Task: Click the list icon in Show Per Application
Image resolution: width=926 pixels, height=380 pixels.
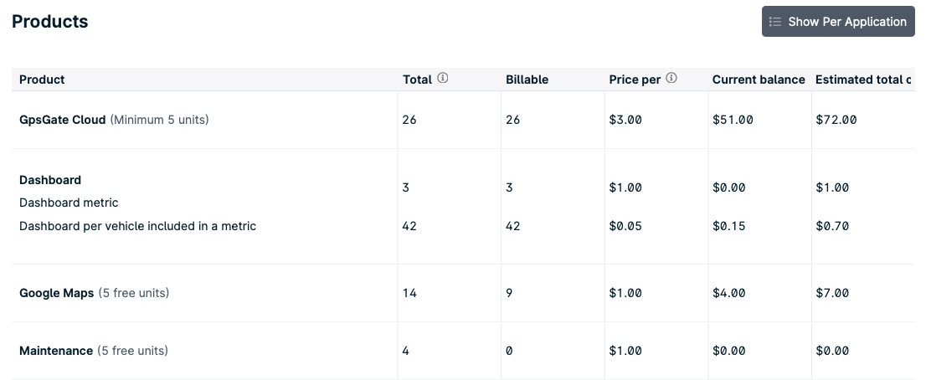Action: (x=774, y=22)
